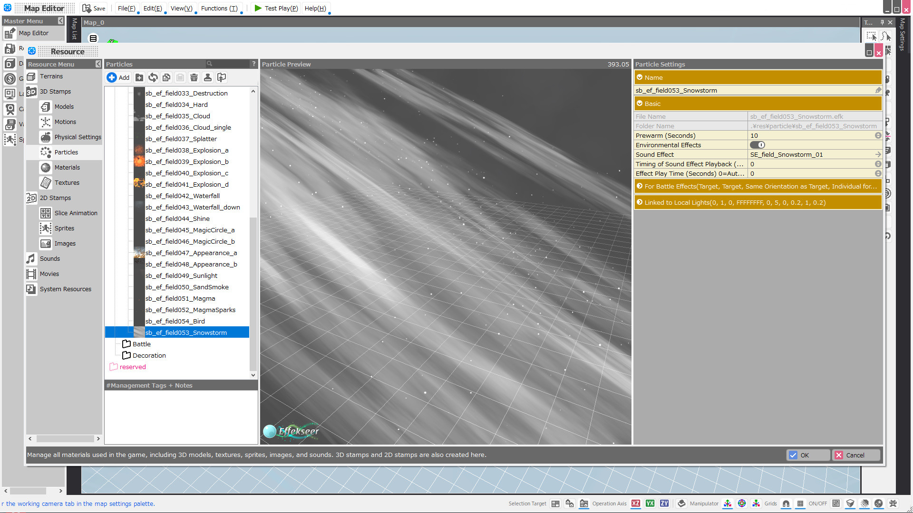This screenshot has width=913, height=513.
Task: Select the sb_ef_field044_Shine particle entry
Action: (178, 218)
